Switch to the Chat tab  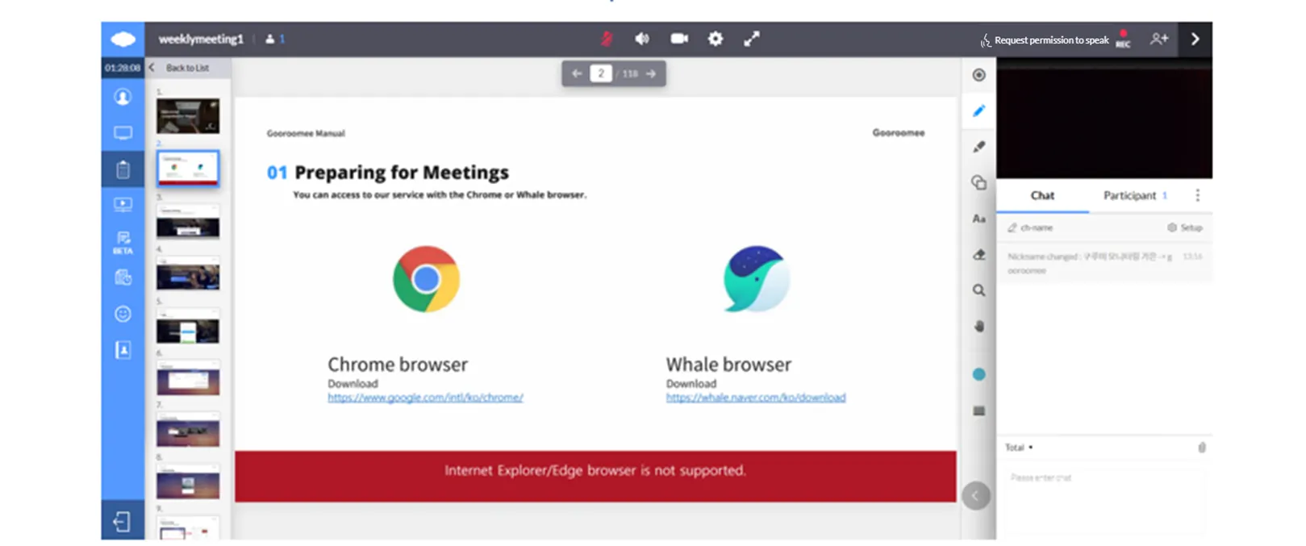pyautogui.click(x=1042, y=195)
